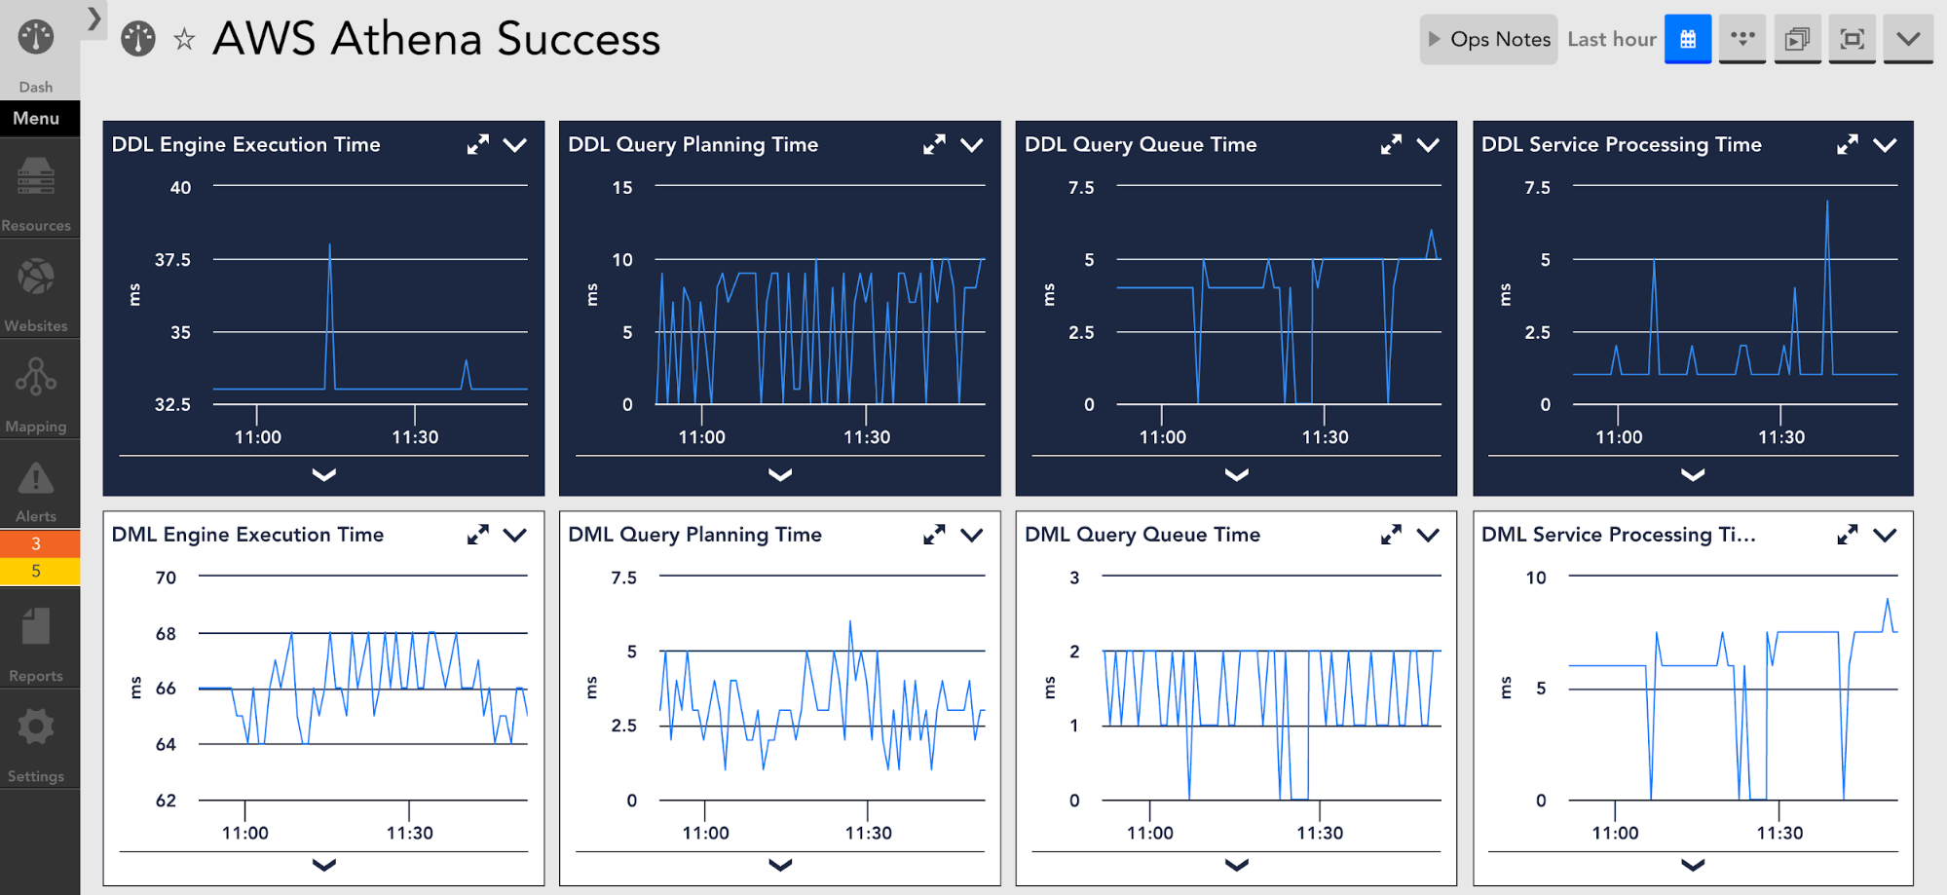Click the Ops Notes button

[x=1488, y=39]
